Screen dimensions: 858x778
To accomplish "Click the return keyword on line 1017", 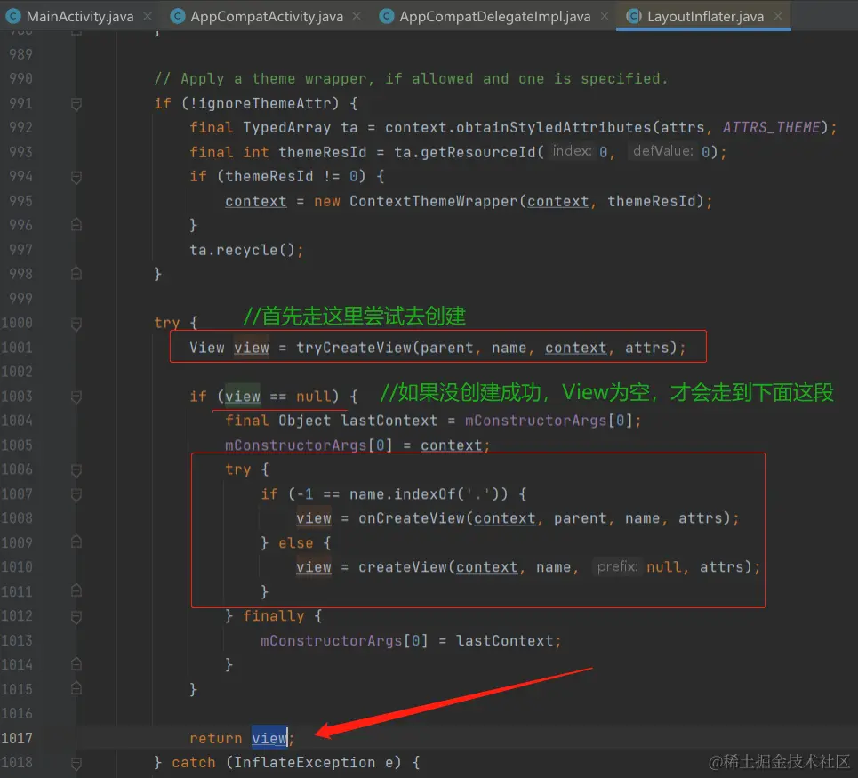I will tap(216, 739).
